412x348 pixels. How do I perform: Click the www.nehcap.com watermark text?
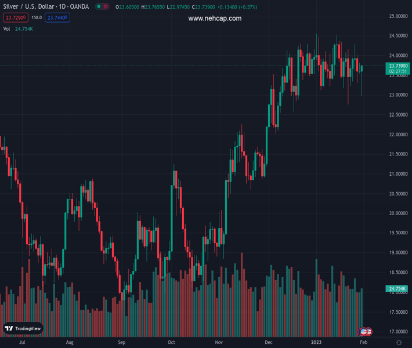[x=215, y=19]
